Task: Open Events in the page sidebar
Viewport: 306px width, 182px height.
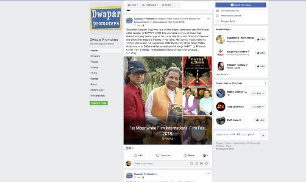Action: (94, 79)
